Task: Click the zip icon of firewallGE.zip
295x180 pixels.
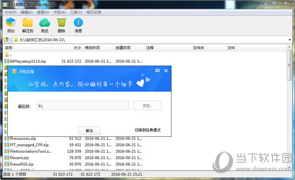Action: (7, 164)
